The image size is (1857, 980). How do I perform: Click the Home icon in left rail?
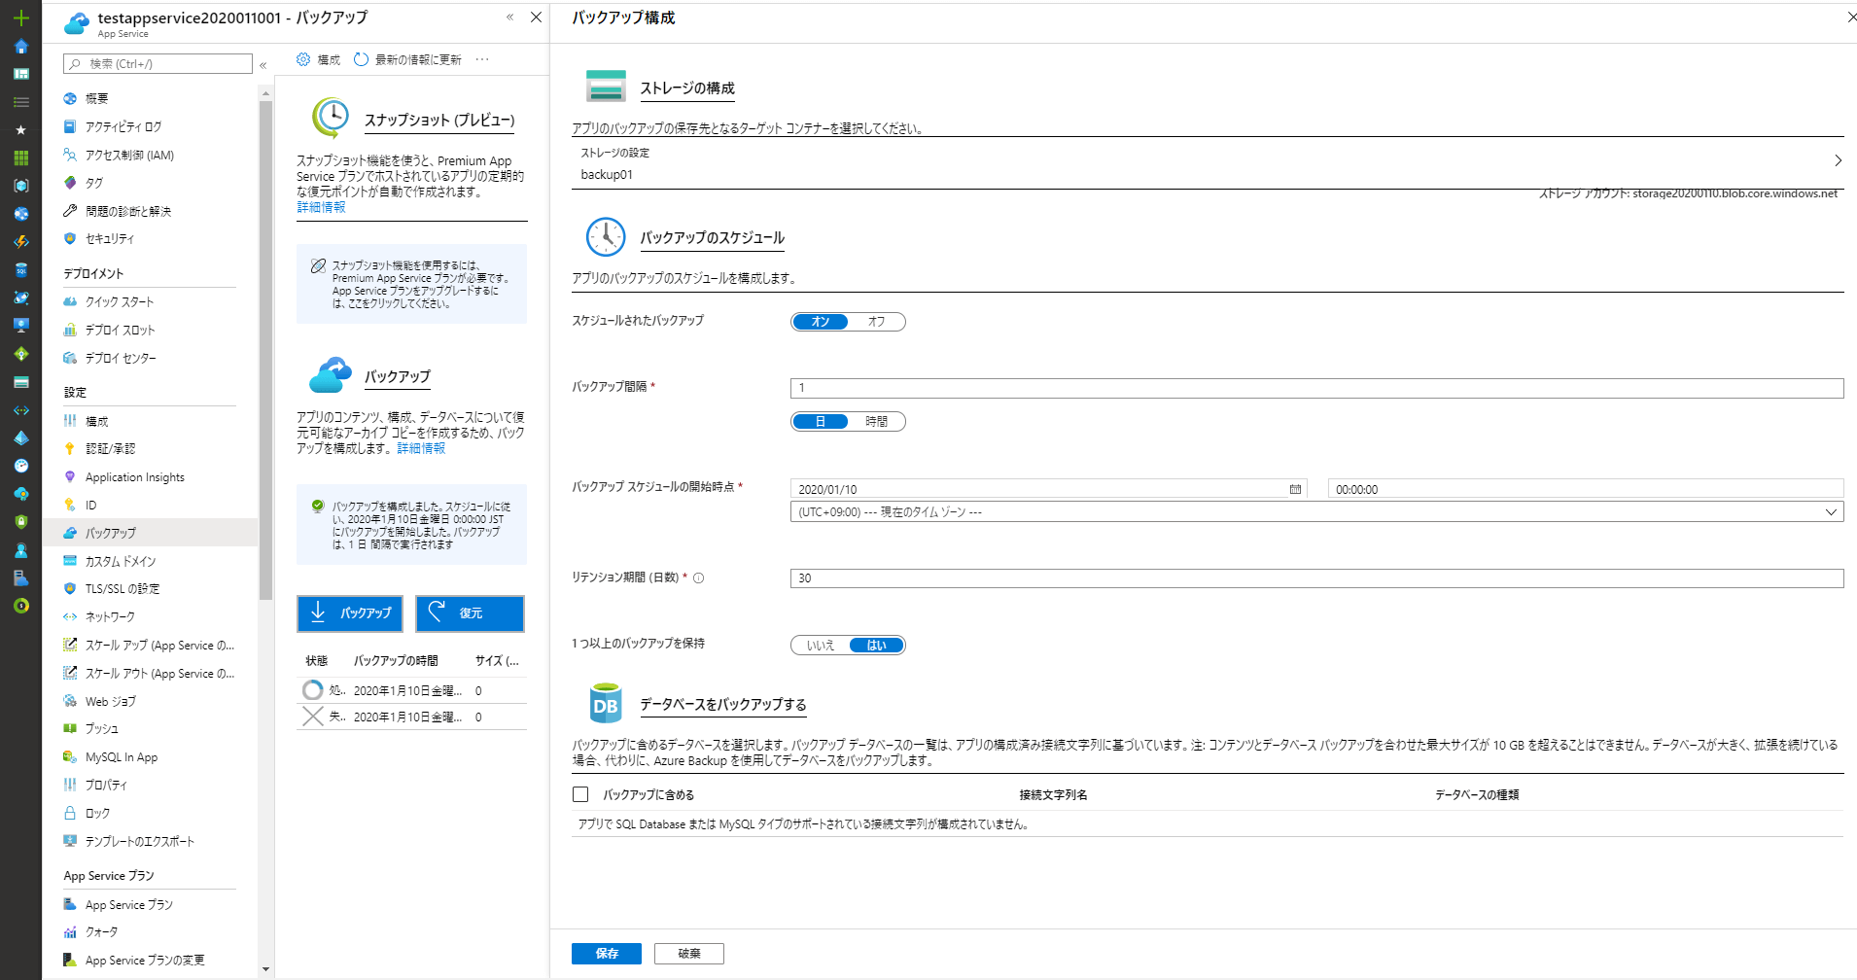[x=20, y=46]
